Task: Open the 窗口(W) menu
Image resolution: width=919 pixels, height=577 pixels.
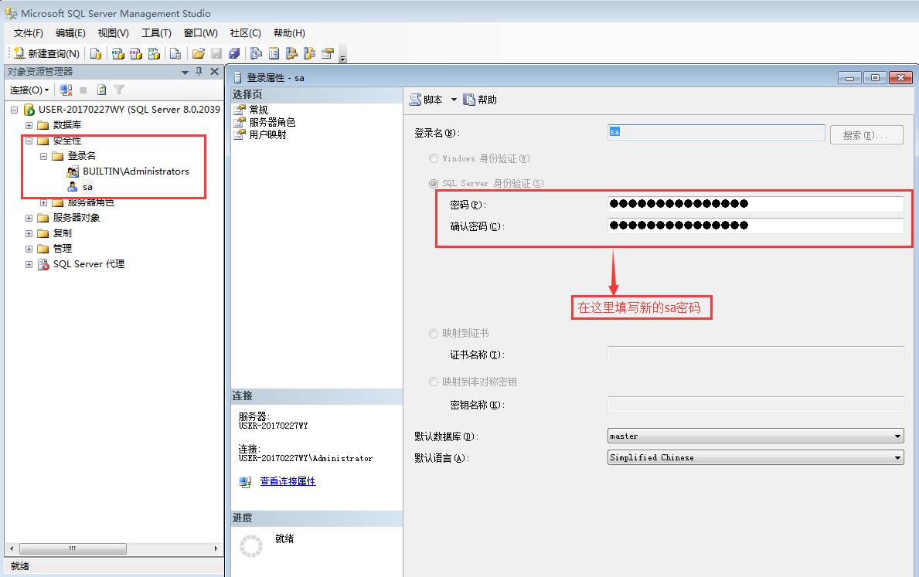Action: pyautogui.click(x=200, y=32)
